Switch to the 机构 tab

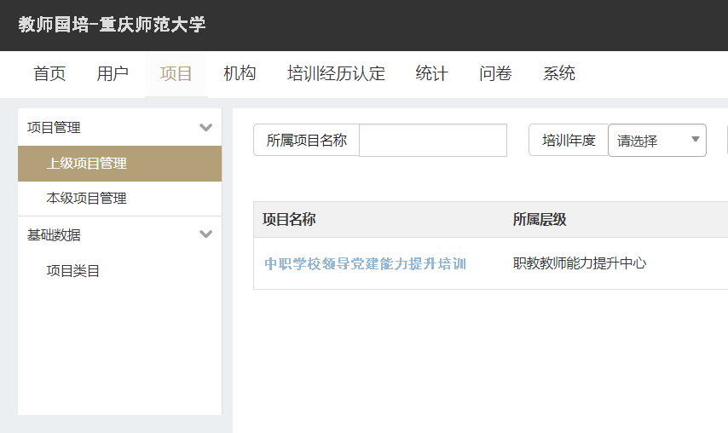click(240, 74)
